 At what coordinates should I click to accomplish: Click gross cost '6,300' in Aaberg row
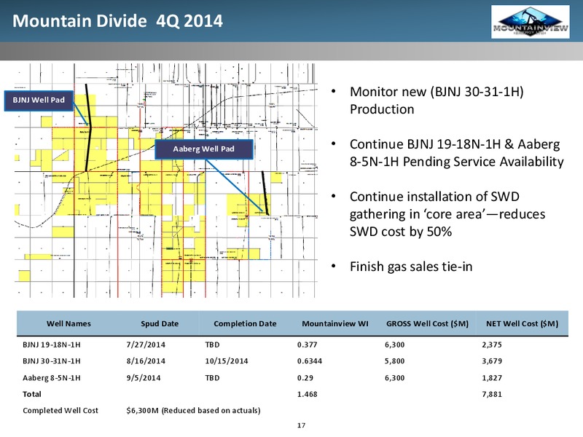[394, 378]
